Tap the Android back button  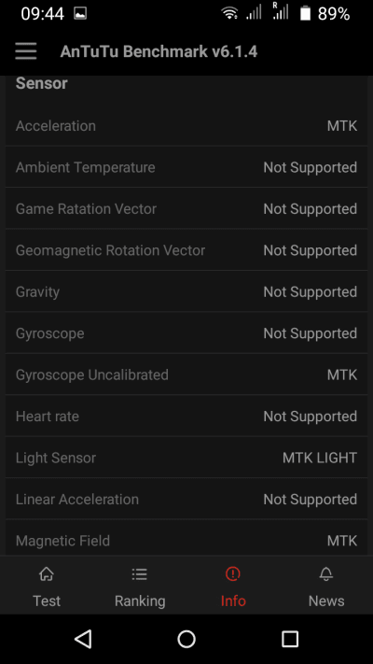[x=83, y=639]
